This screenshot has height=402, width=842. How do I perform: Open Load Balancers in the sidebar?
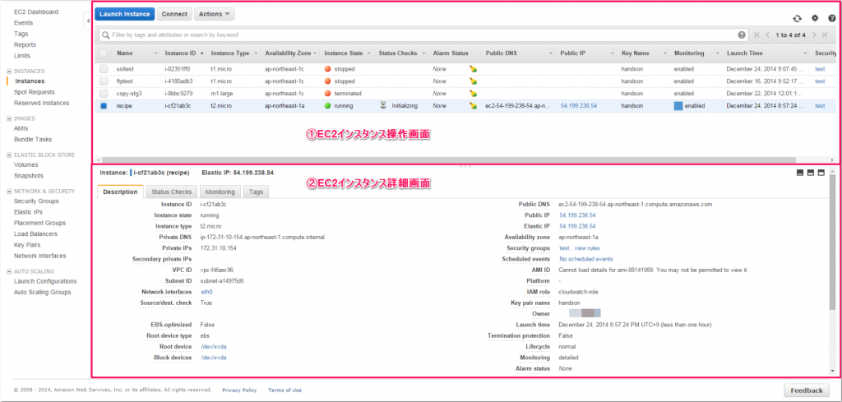tap(35, 234)
